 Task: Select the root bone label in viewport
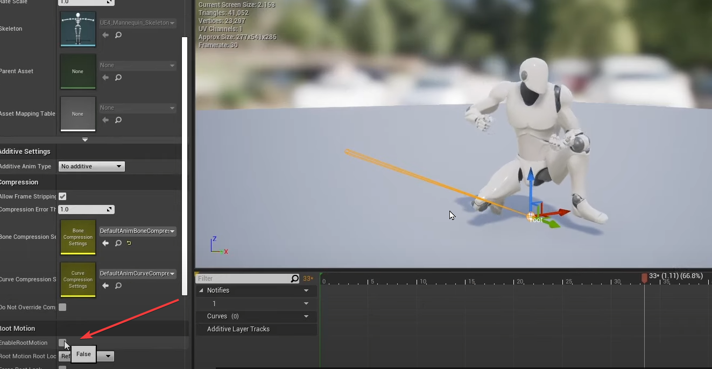coord(535,220)
